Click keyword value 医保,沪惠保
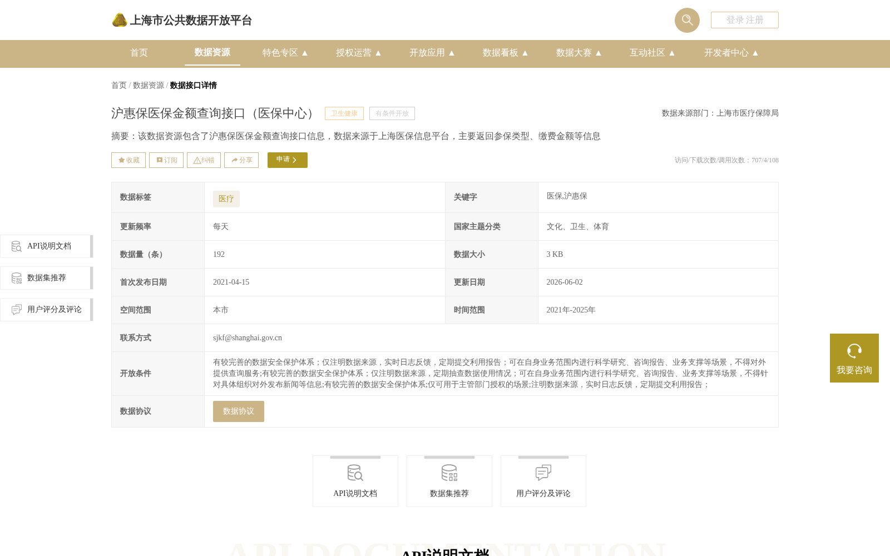Image resolution: width=890 pixels, height=556 pixels. click(567, 196)
